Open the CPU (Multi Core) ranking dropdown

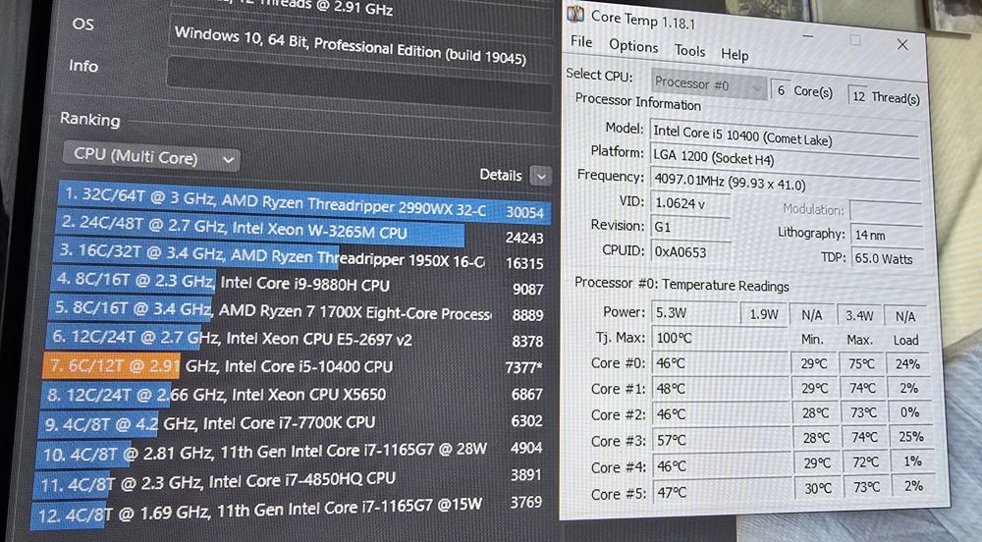[151, 156]
